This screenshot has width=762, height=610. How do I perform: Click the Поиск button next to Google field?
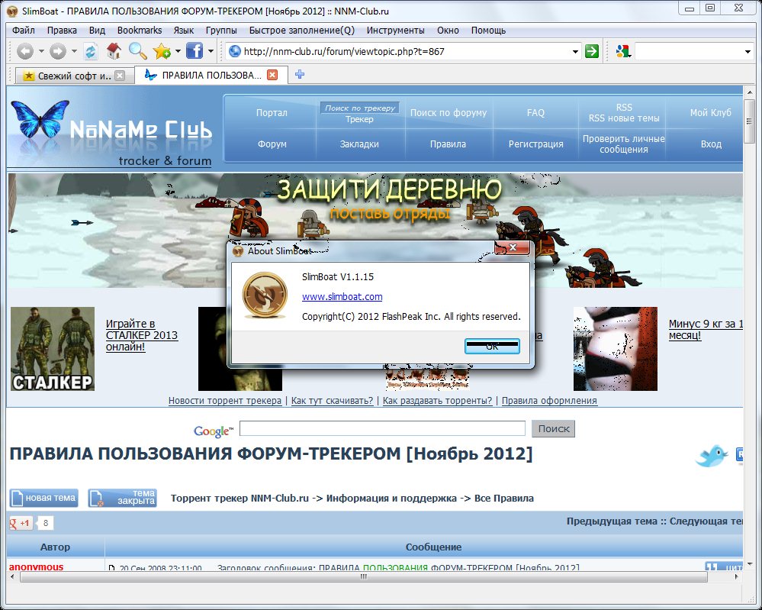(554, 428)
